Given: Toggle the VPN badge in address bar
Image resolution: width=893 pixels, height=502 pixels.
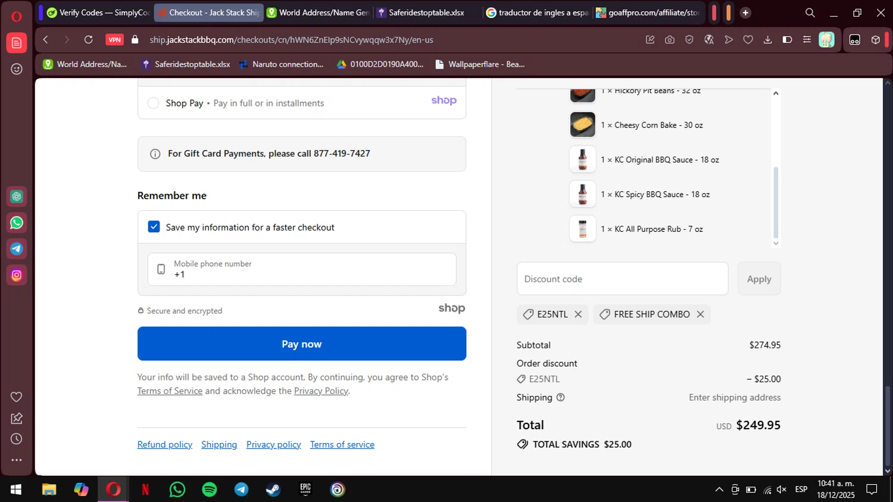Looking at the screenshot, I should click(x=115, y=40).
